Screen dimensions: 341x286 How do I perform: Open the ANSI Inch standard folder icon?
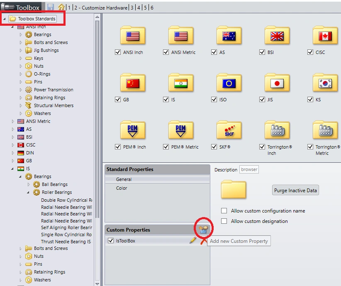[x=133, y=35]
